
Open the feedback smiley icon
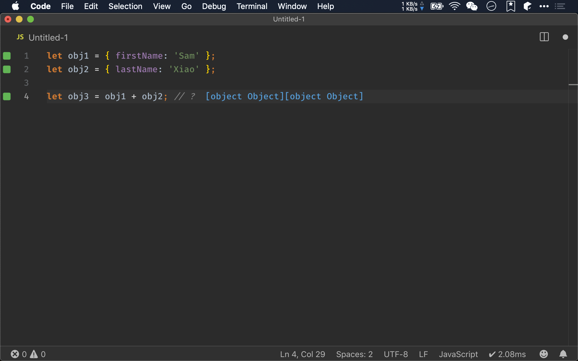544,354
